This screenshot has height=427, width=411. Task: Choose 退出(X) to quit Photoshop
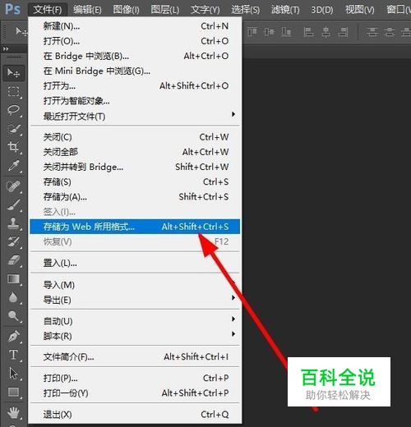[x=135, y=415]
